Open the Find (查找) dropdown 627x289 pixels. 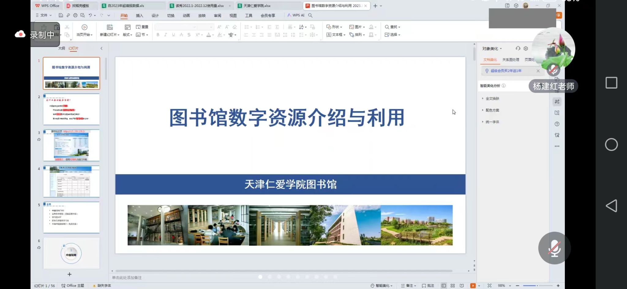[392, 27]
